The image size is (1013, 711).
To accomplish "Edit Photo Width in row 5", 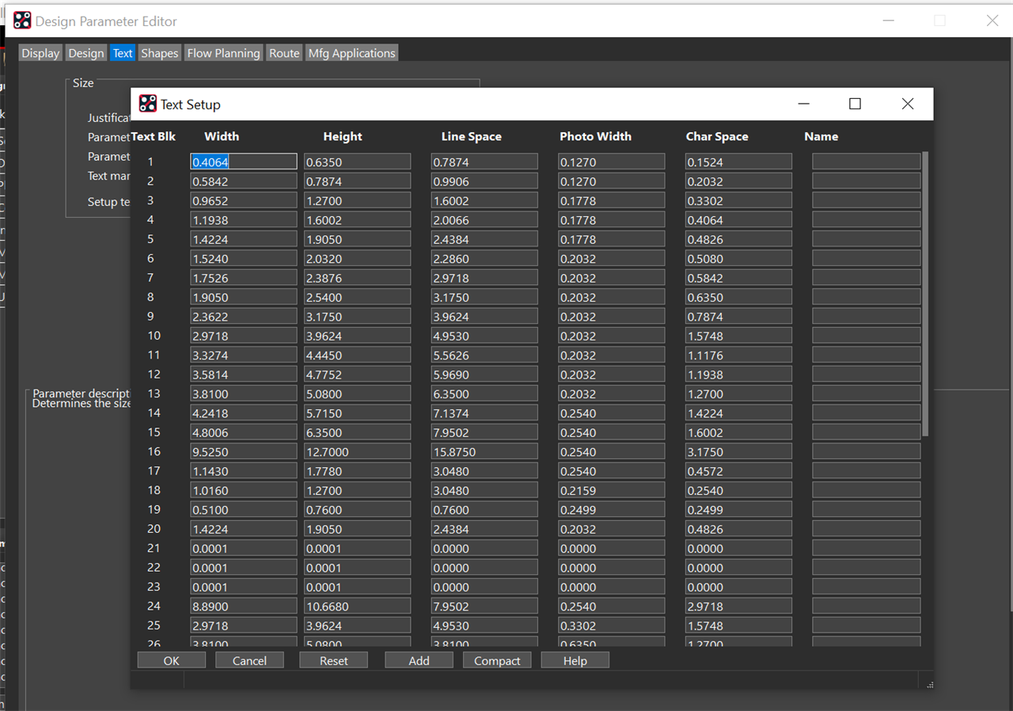I will [611, 239].
